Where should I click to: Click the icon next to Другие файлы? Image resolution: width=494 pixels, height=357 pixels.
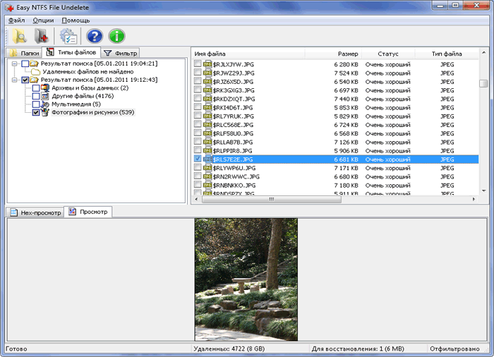[45, 96]
